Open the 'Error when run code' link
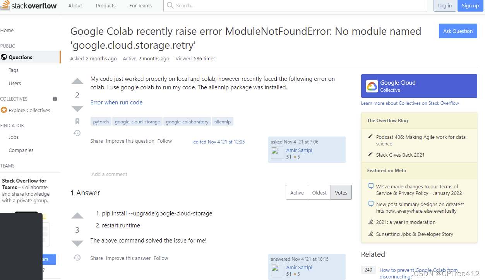Image resolution: width=485 pixels, height=280 pixels. coord(116,102)
